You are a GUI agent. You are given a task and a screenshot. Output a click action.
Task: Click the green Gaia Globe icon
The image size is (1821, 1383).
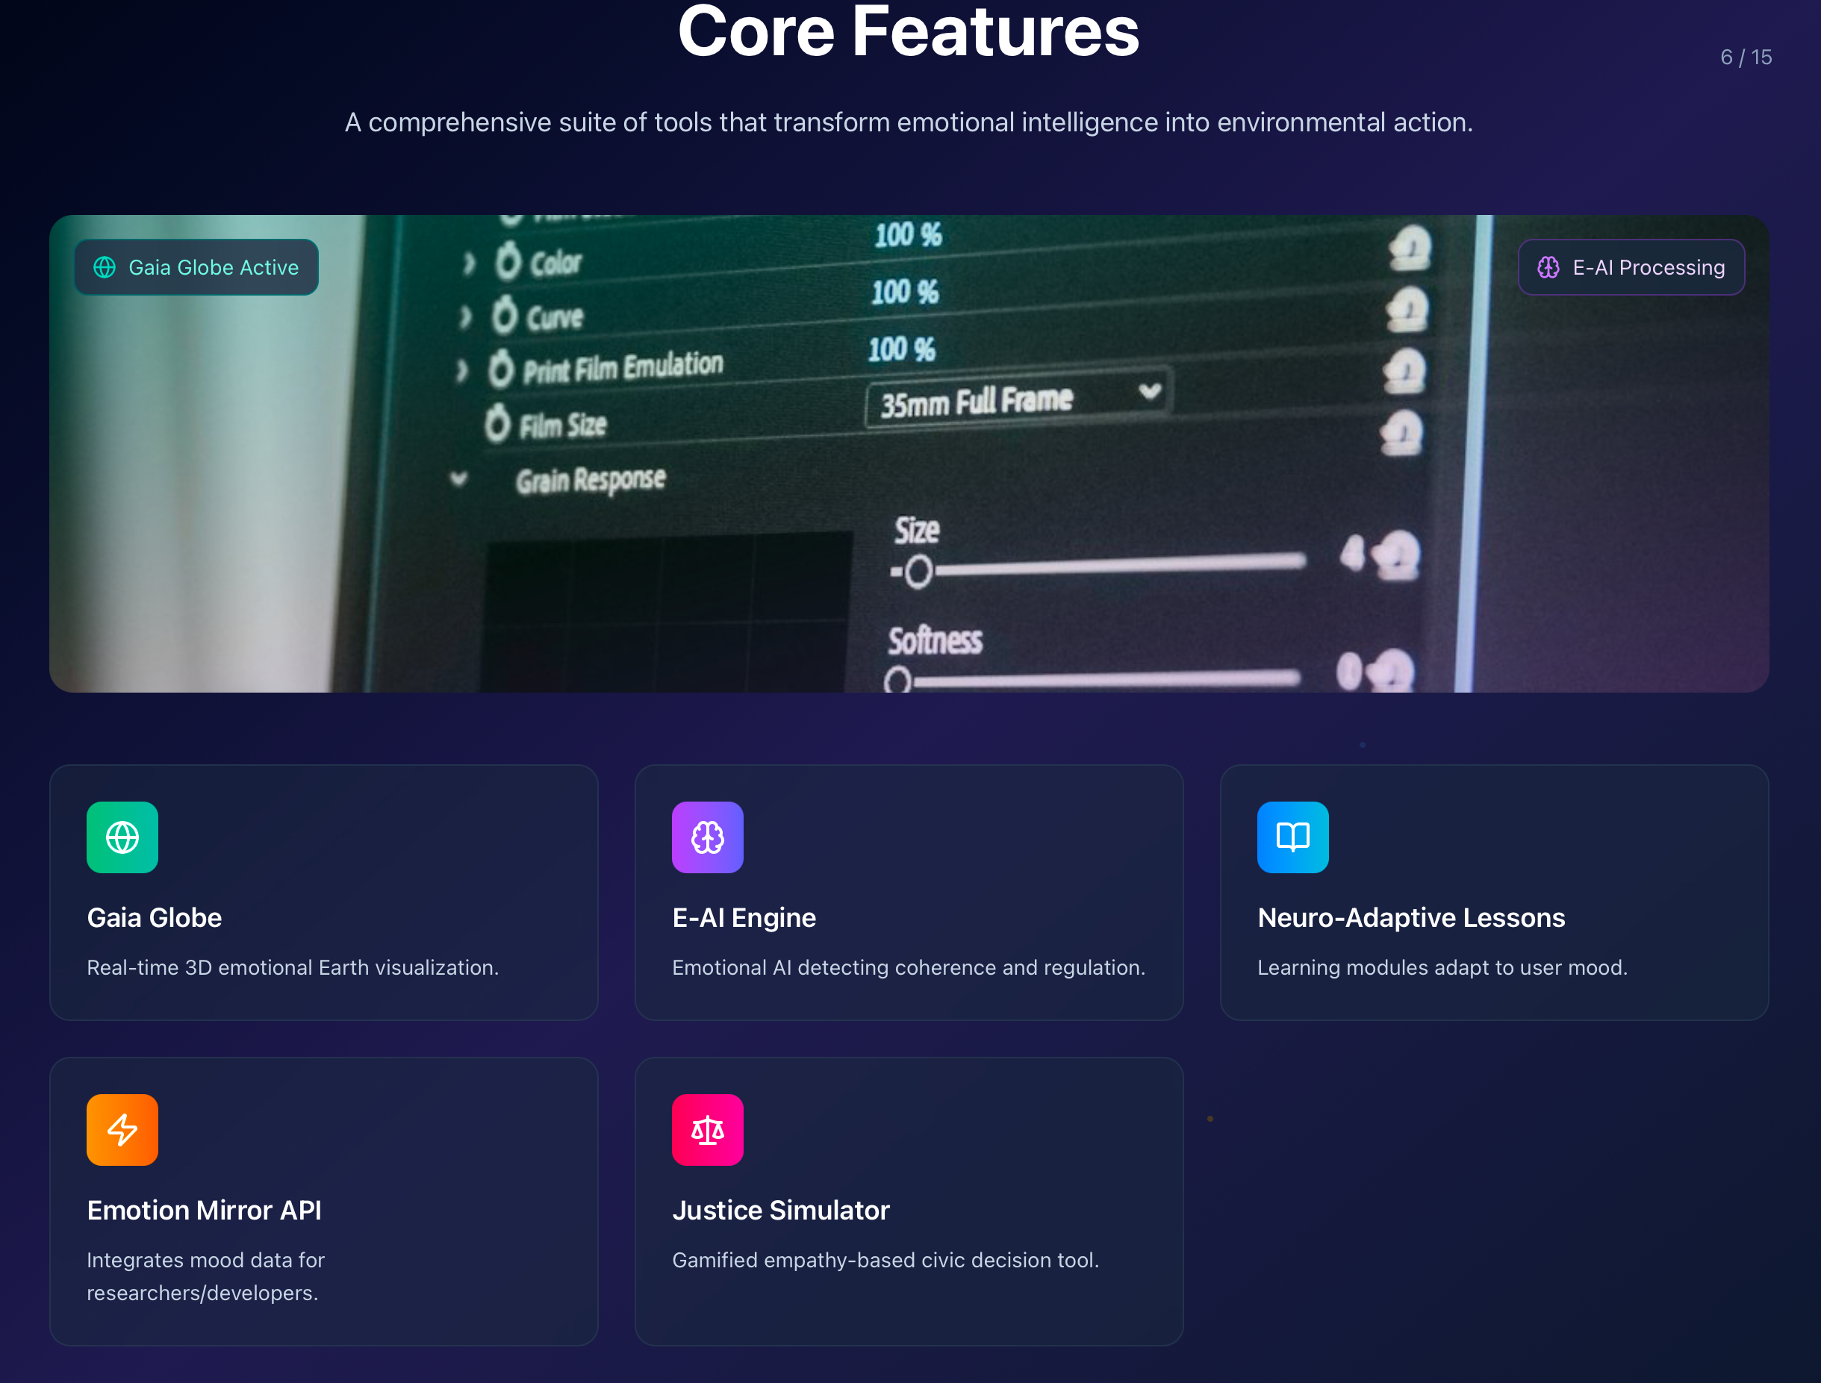point(122,837)
